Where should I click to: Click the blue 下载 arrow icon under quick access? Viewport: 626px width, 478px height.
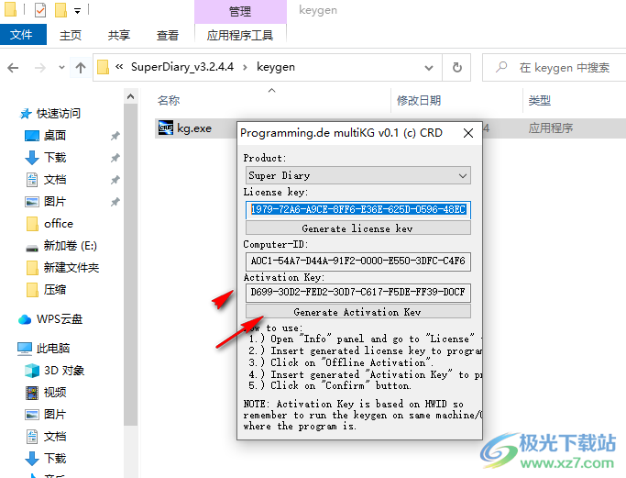pyautogui.click(x=32, y=158)
